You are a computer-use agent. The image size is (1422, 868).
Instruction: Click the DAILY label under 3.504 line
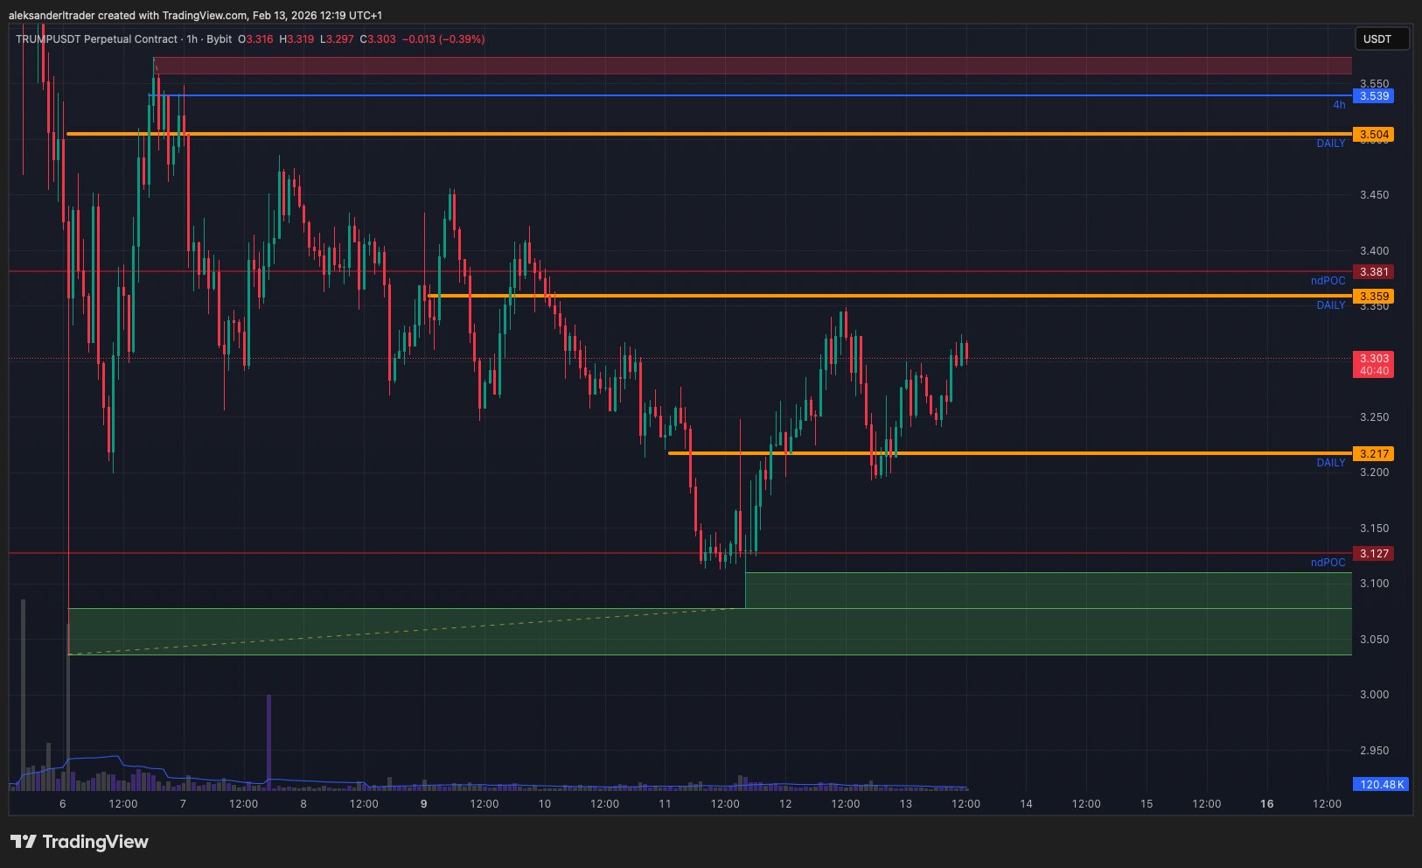(x=1331, y=143)
